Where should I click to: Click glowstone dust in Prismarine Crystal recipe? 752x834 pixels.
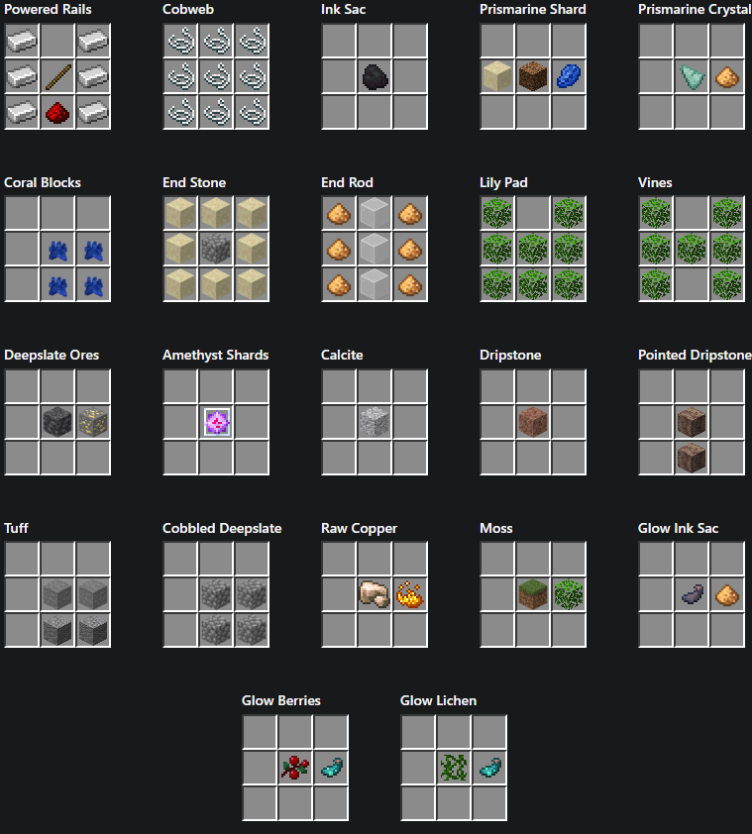(x=727, y=77)
